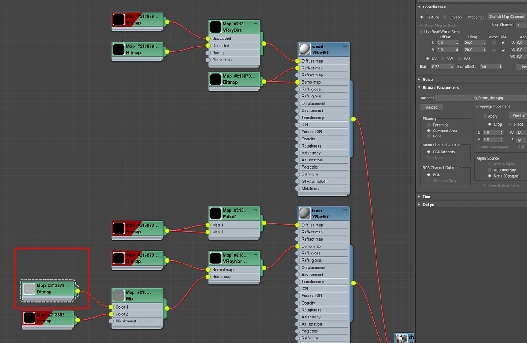Screen dimensions: 527x343
Task: Select the Mix map node gray thumbnail
Action: [x=119, y=295]
